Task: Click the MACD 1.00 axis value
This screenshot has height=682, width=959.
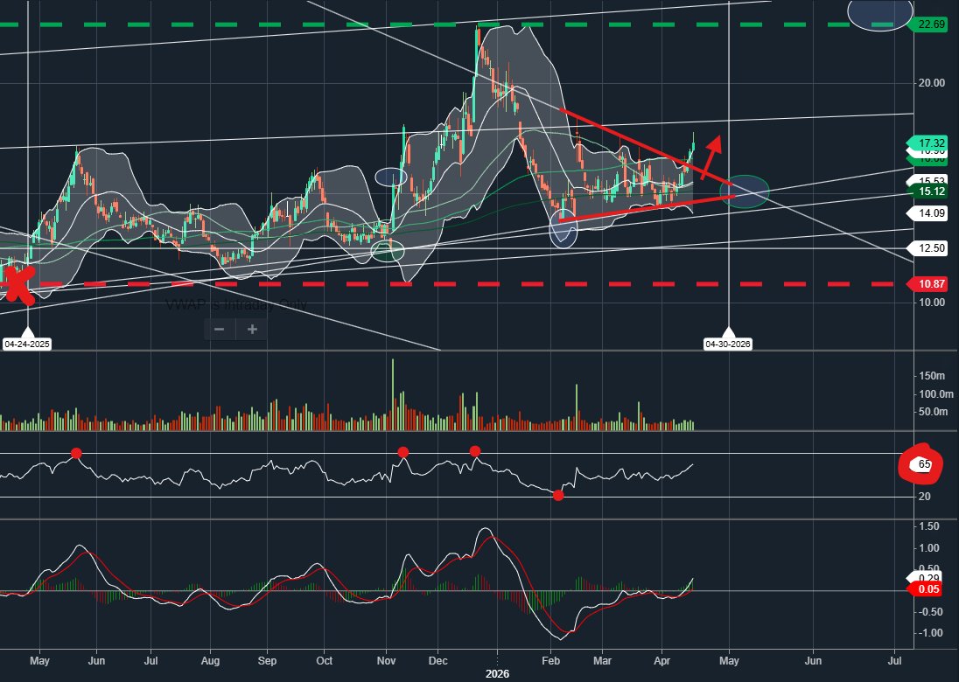Action: coord(929,548)
